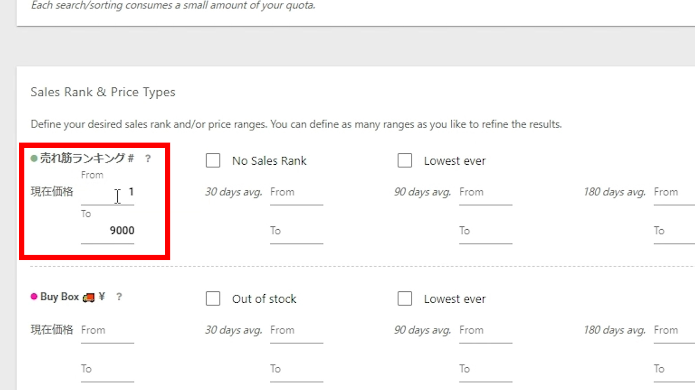The width and height of the screenshot is (695, 390).
Task: Click Buy Box 90 days avg To field
Action: [485, 369]
